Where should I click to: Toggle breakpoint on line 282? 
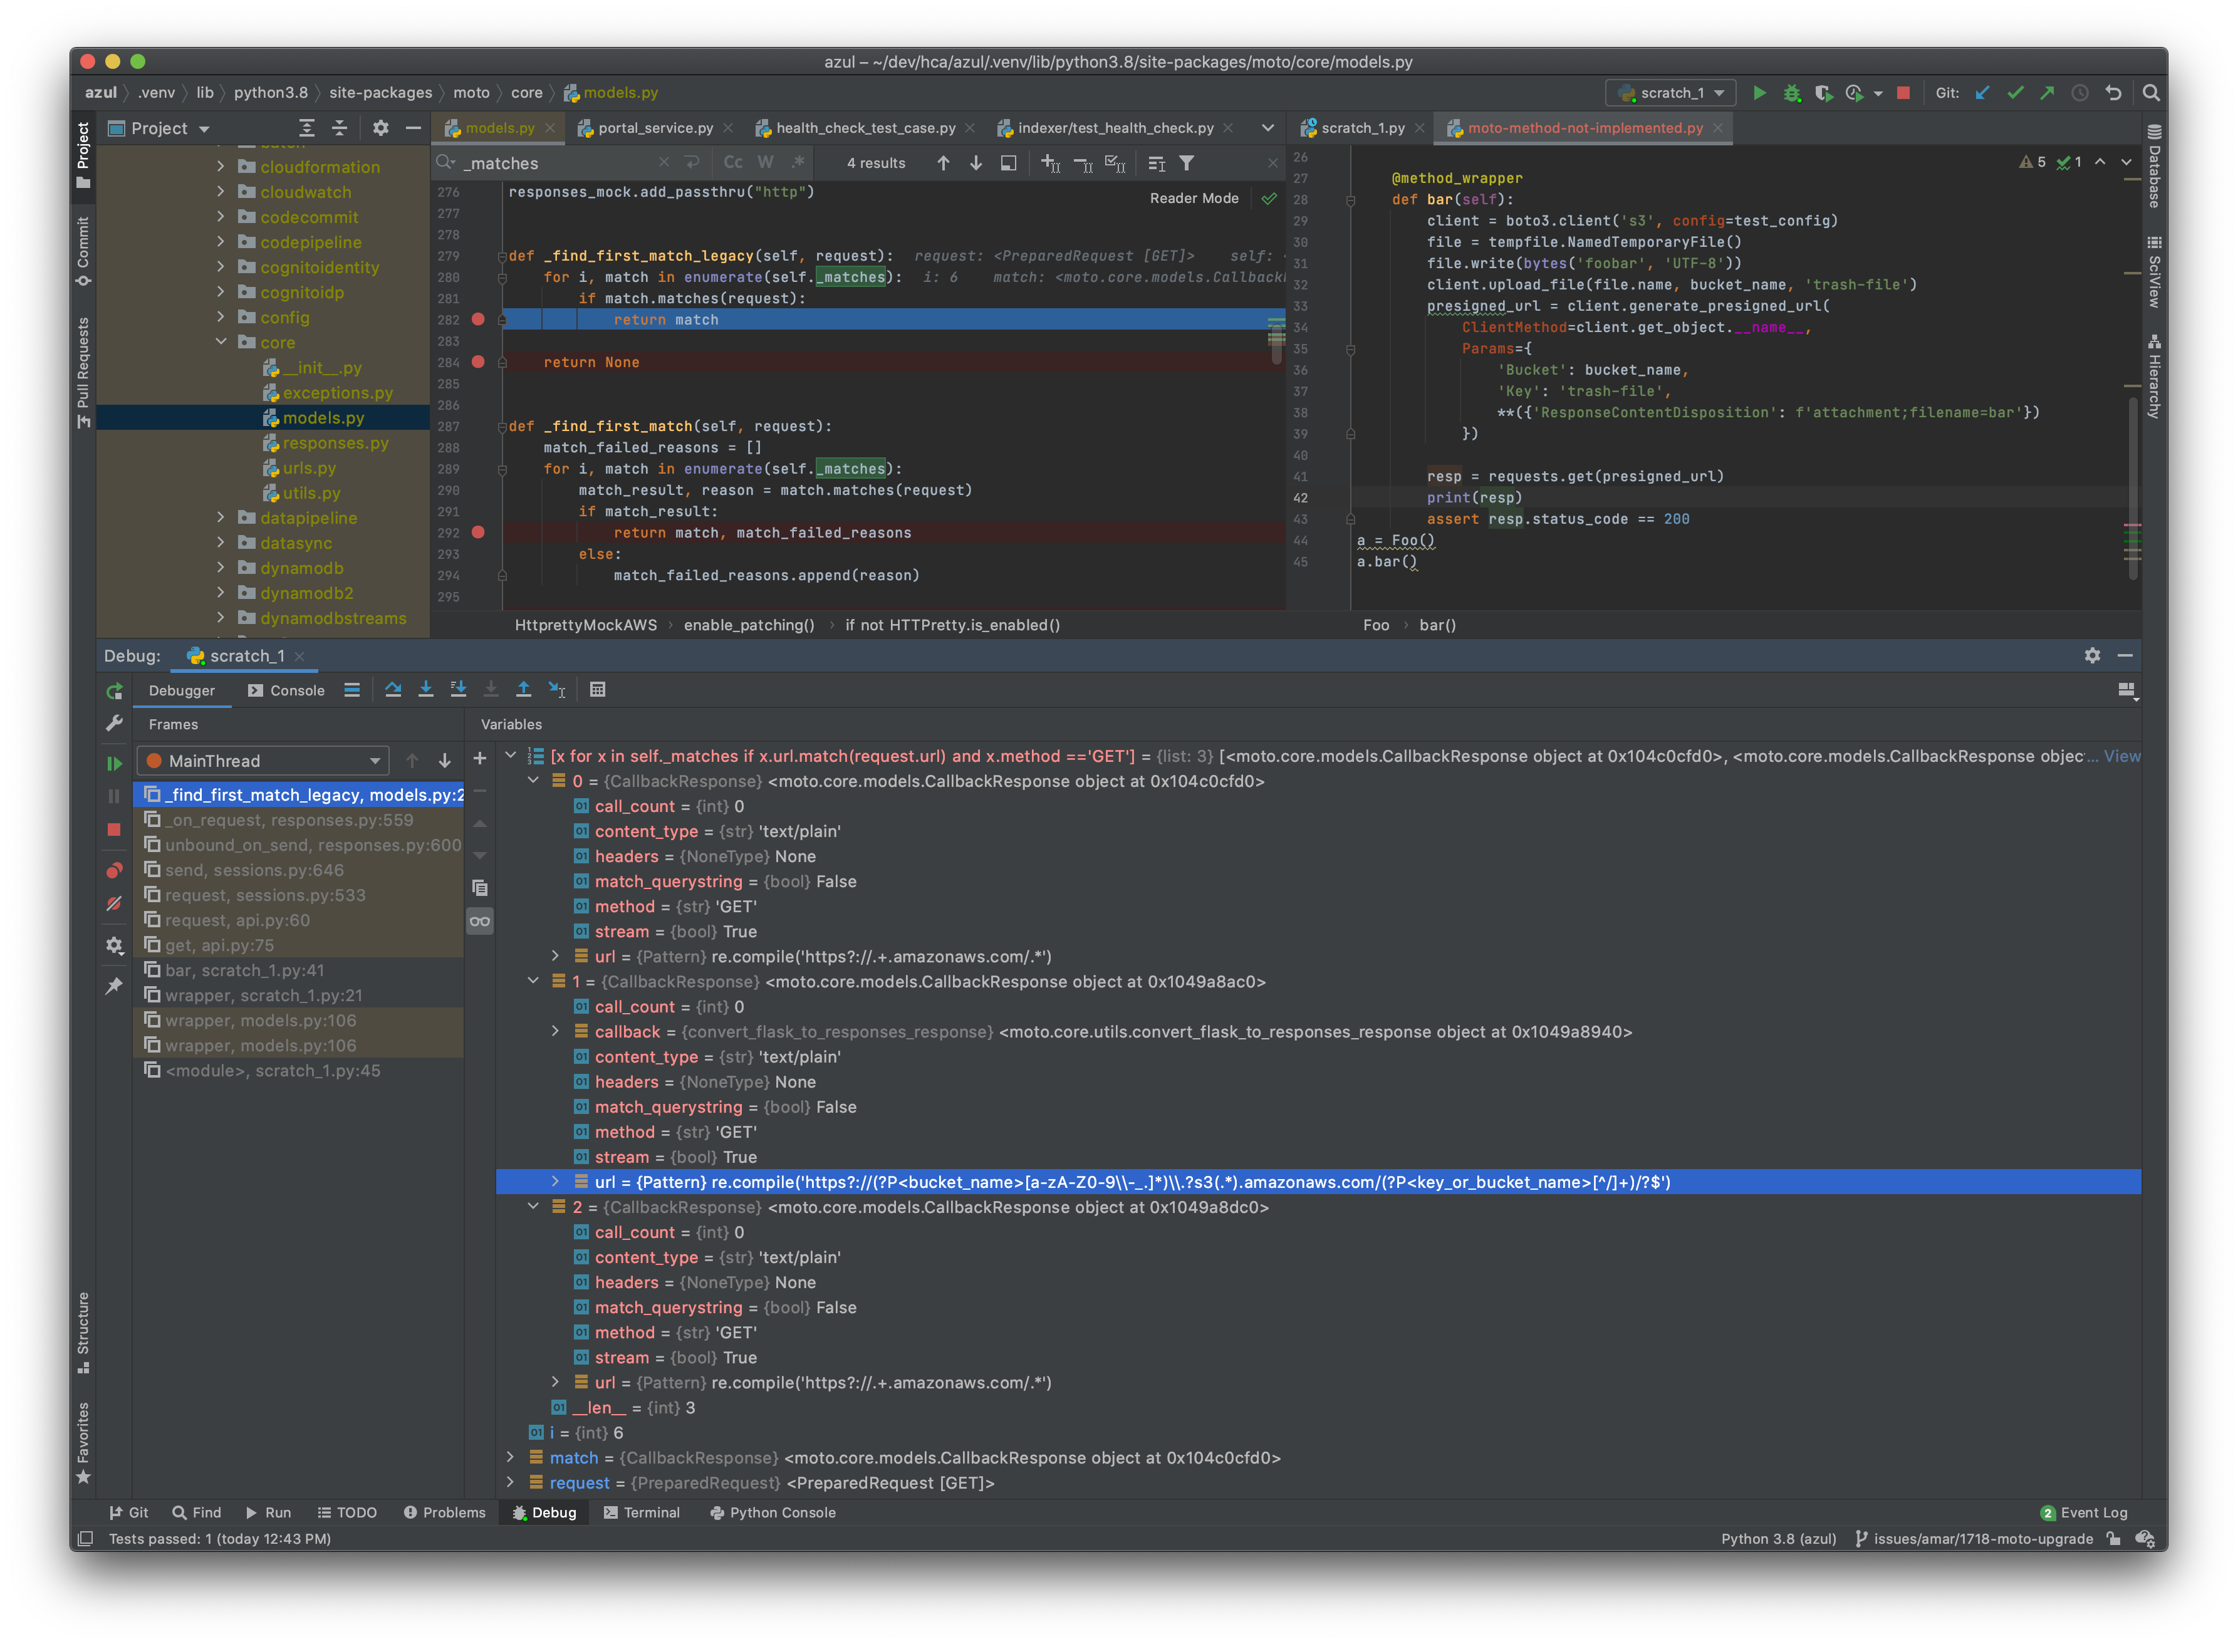click(477, 320)
